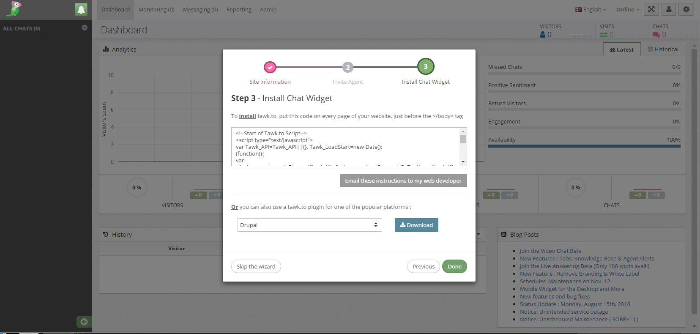Image resolution: width=700 pixels, height=334 pixels.
Task: Open Notice: Unintended service outage post
Action: pyautogui.click(x=564, y=312)
